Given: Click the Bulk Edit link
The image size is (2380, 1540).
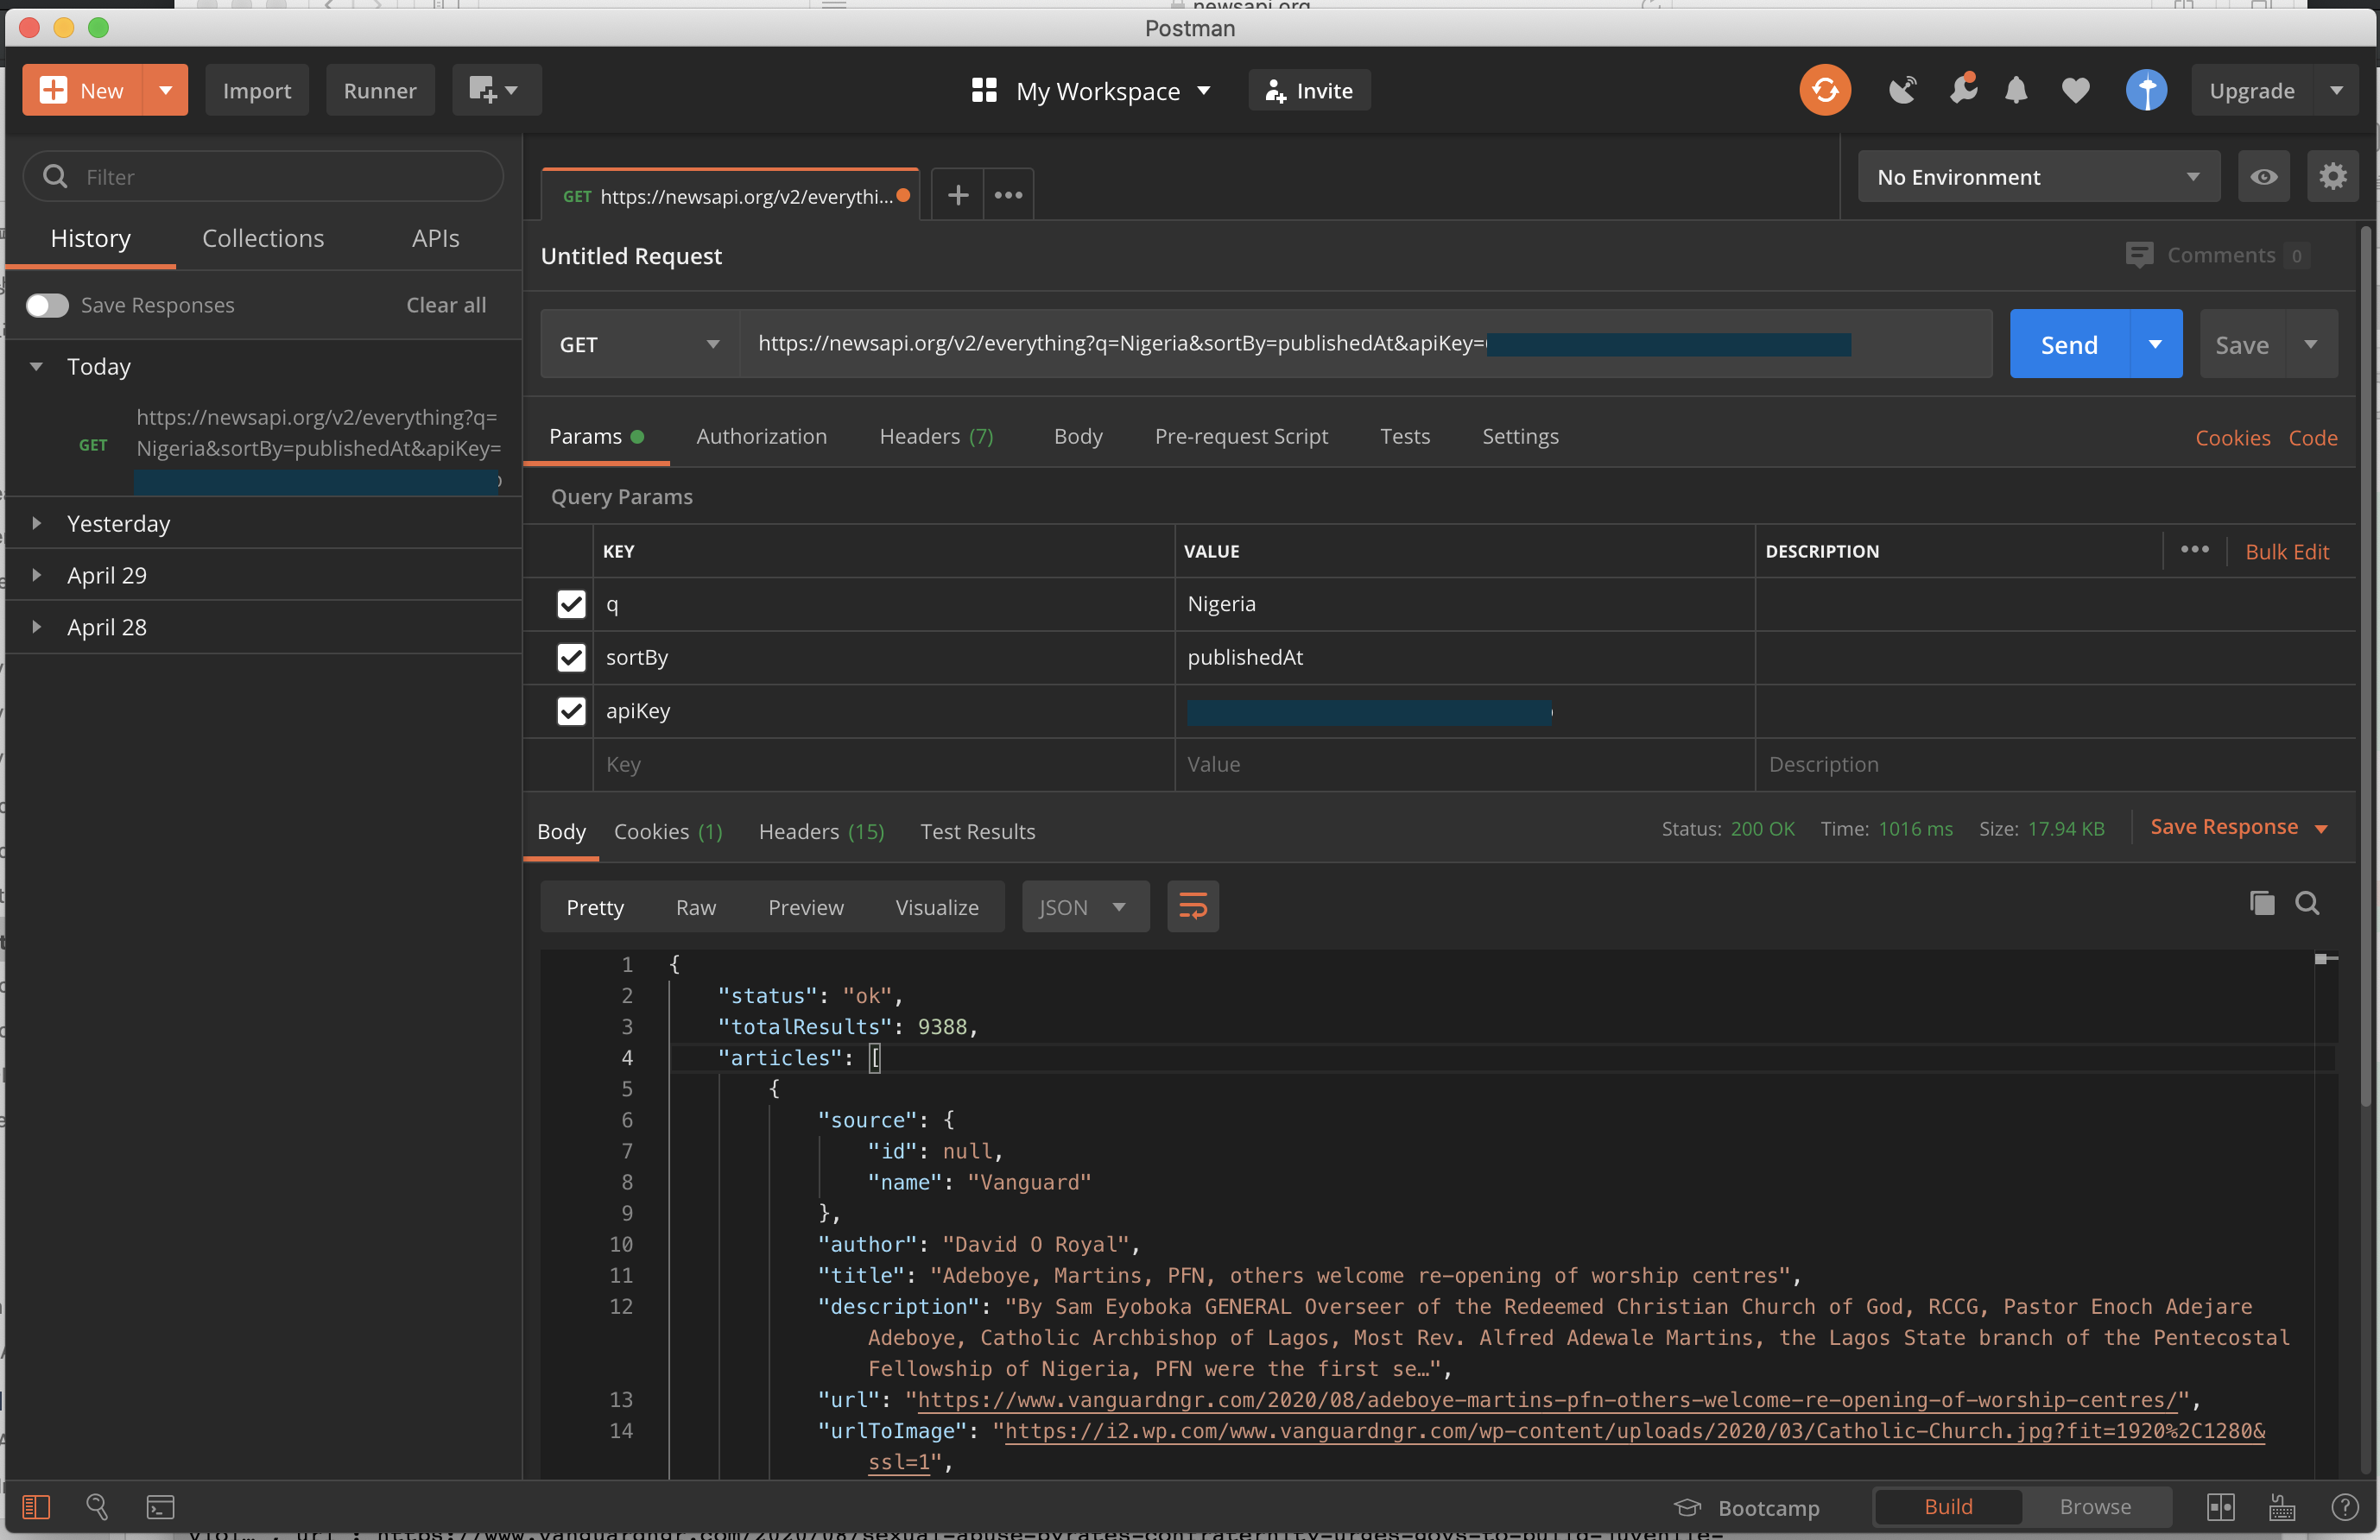Looking at the screenshot, I should (2286, 552).
